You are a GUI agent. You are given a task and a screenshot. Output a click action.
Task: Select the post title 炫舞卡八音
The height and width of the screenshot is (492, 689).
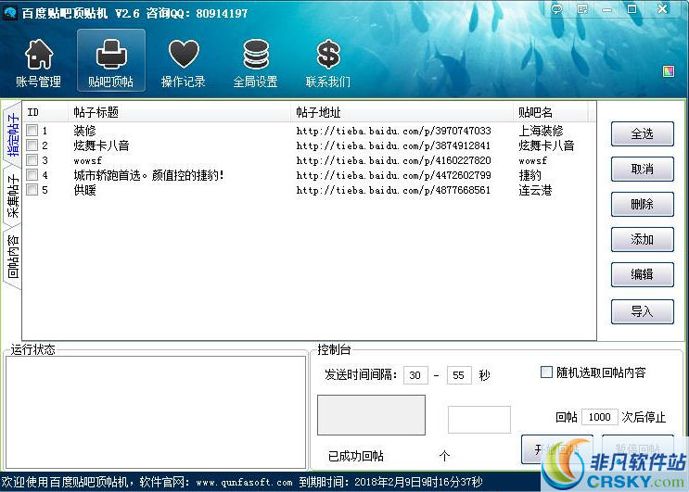tap(101, 145)
